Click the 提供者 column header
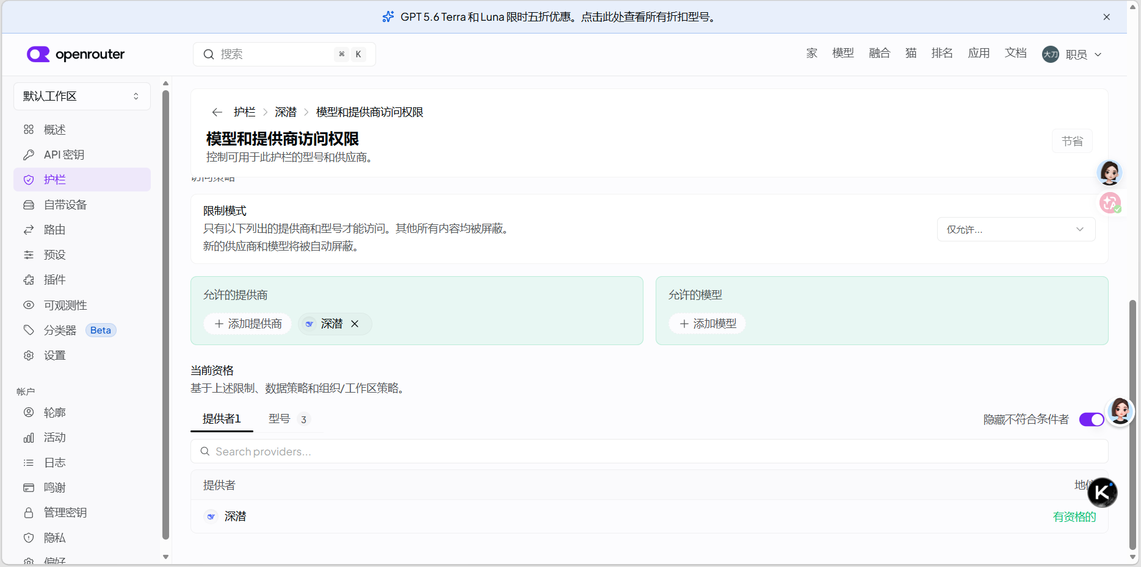The height and width of the screenshot is (567, 1141). coord(219,485)
